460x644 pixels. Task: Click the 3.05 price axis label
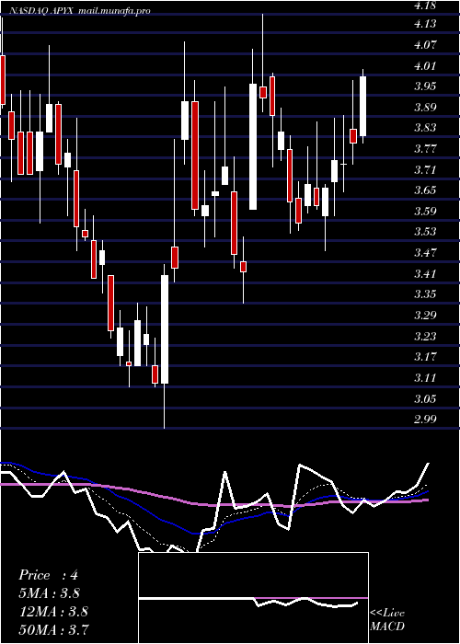click(425, 398)
